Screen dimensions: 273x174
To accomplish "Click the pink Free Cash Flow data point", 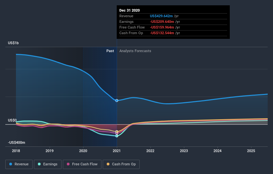I will [x=117, y=133].
